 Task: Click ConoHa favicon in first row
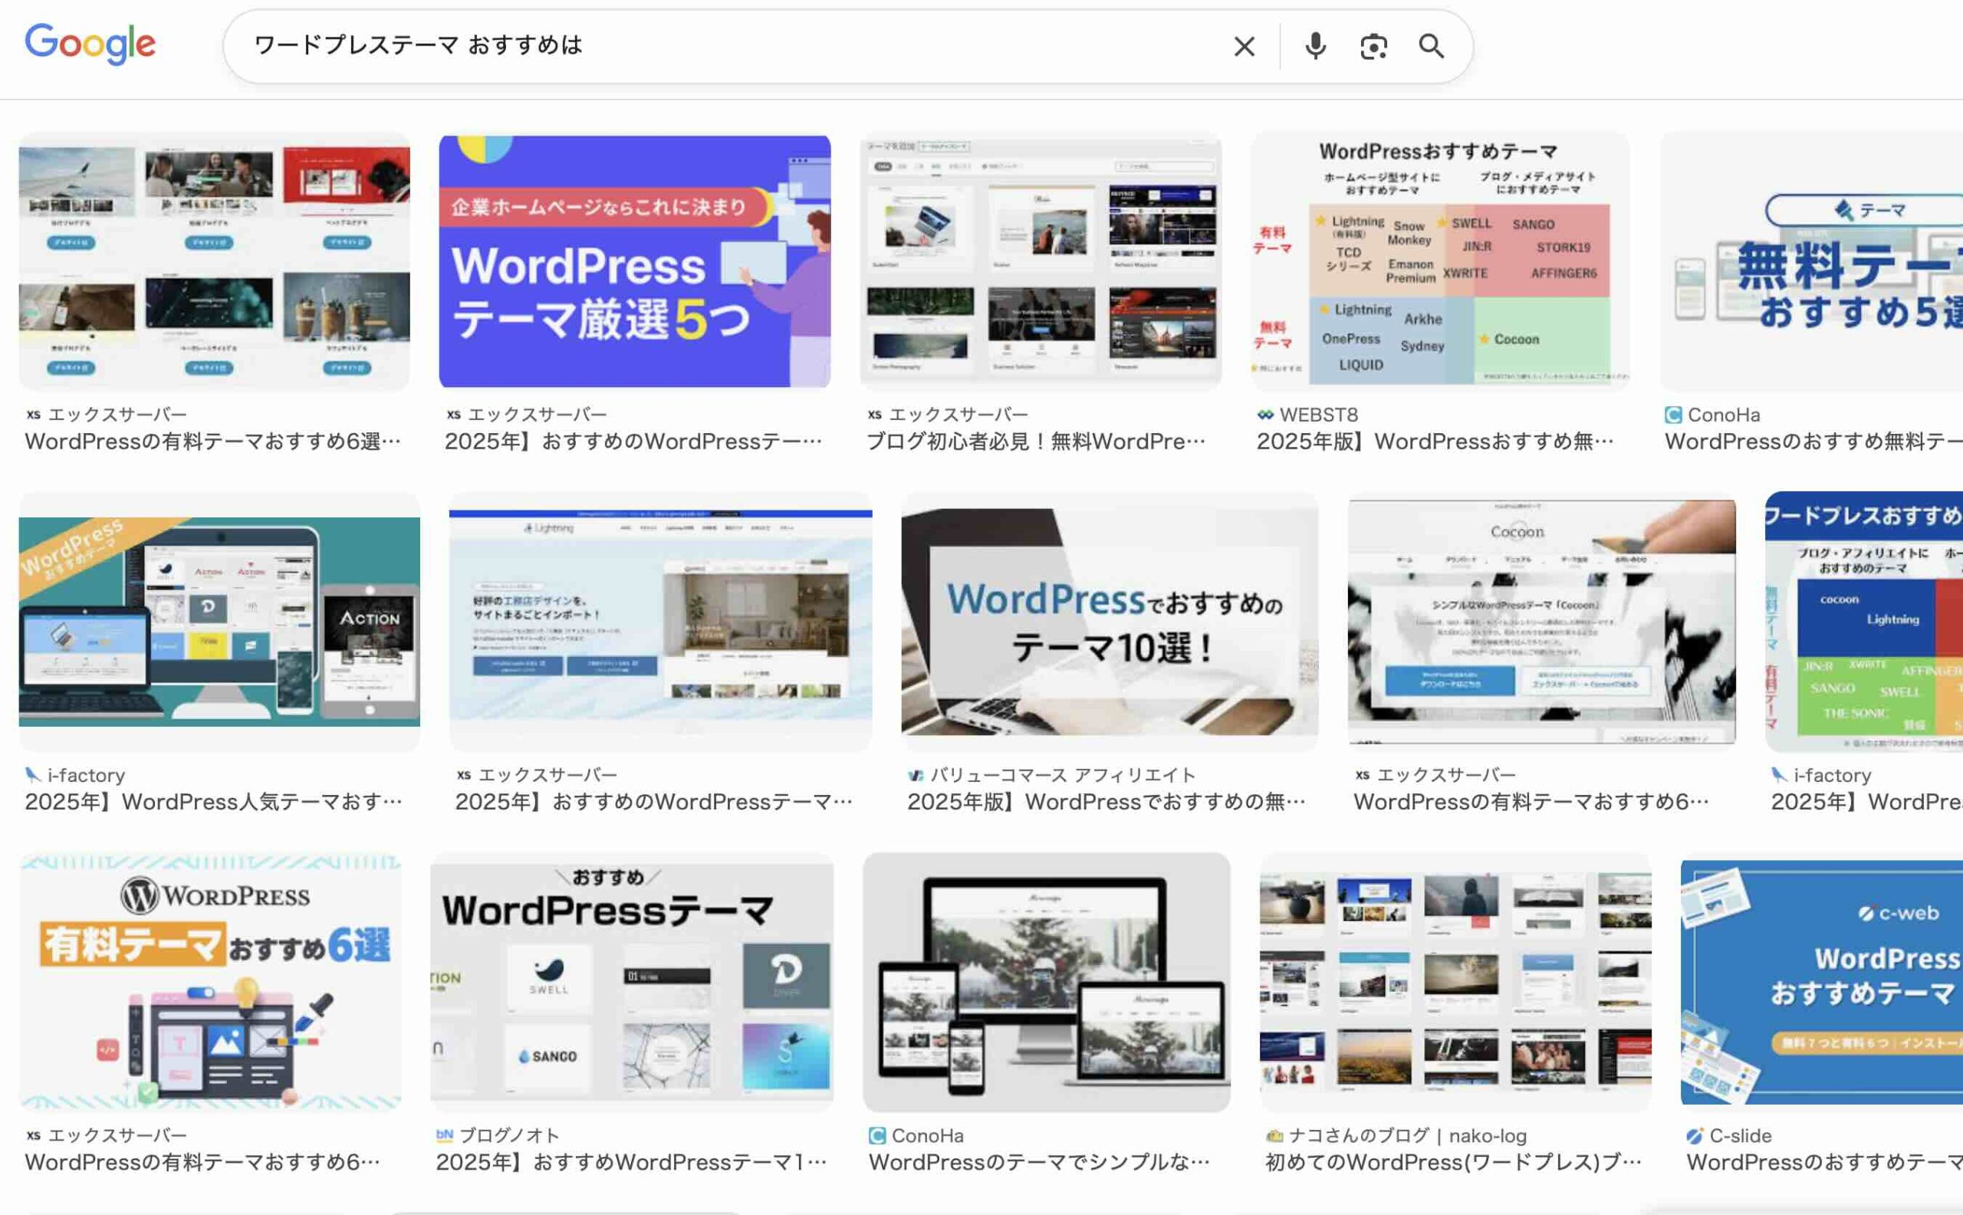(x=1674, y=415)
